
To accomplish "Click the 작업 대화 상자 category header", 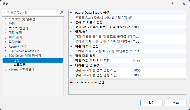I will [85, 56].
